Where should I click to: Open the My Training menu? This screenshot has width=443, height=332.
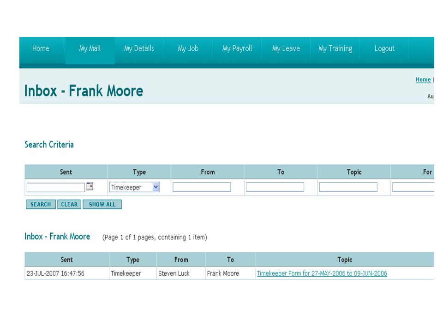[x=335, y=48]
